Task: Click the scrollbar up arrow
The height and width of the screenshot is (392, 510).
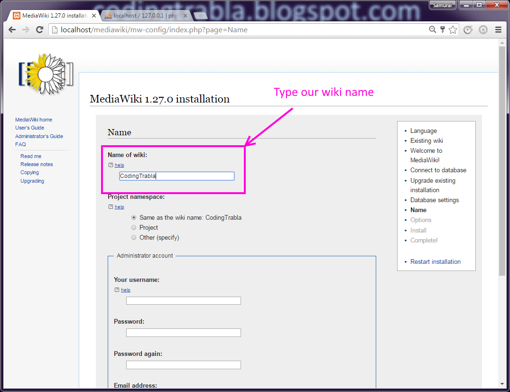Action: 502,42
